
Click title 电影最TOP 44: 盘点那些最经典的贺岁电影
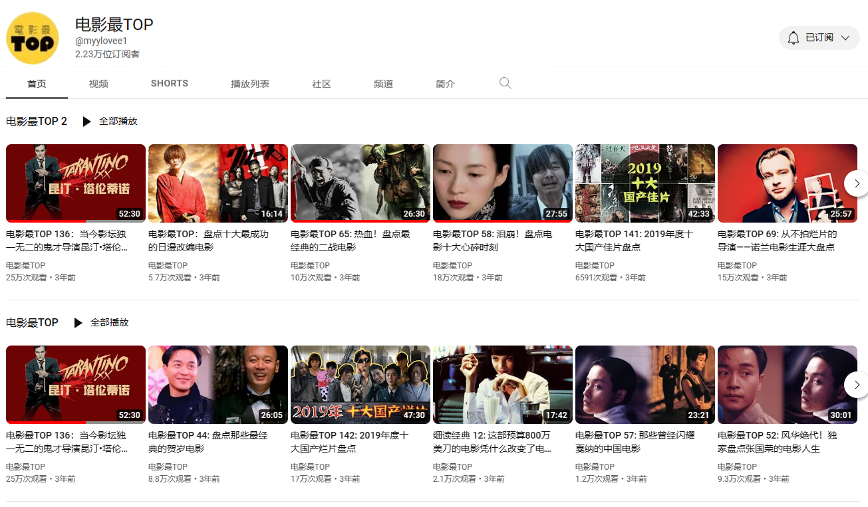[x=208, y=442]
